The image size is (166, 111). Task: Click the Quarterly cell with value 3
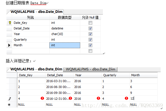[x=116, y=93]
